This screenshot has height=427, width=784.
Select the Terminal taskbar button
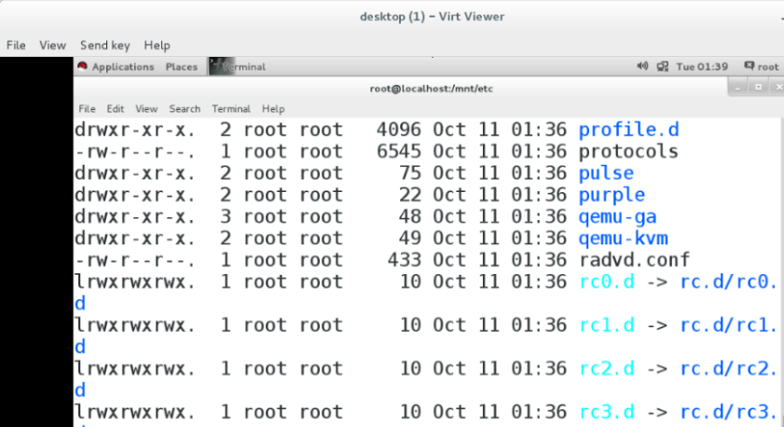click(238, 67)
